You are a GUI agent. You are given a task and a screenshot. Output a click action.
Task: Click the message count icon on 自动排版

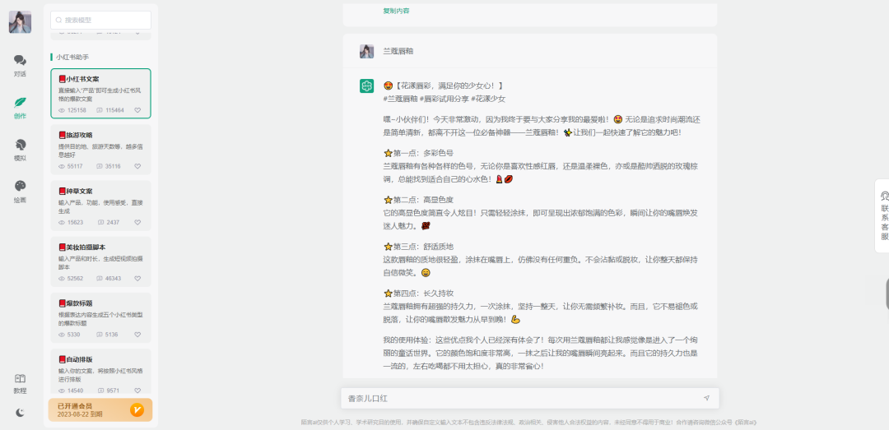(101, 391)
